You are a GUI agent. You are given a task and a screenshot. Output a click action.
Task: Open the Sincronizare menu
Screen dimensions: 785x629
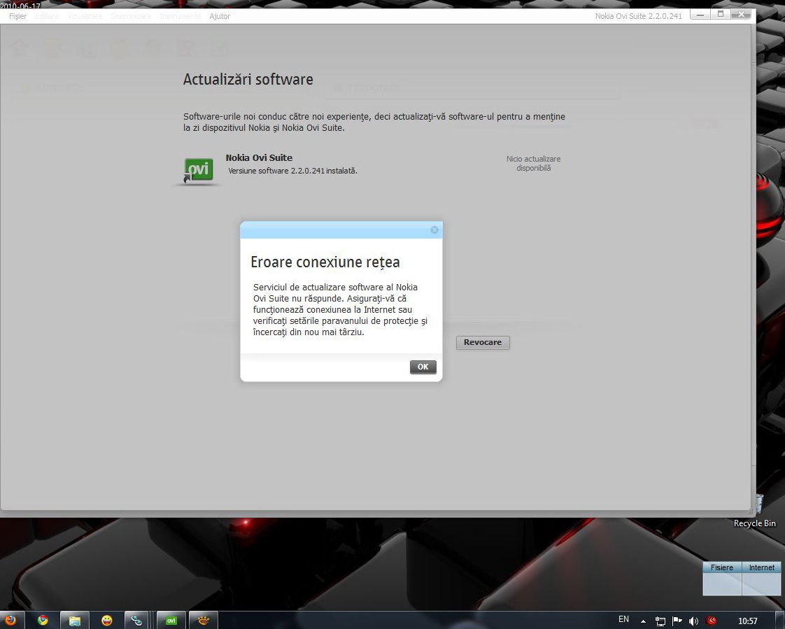pyautogui.click(x=131, y=16)
